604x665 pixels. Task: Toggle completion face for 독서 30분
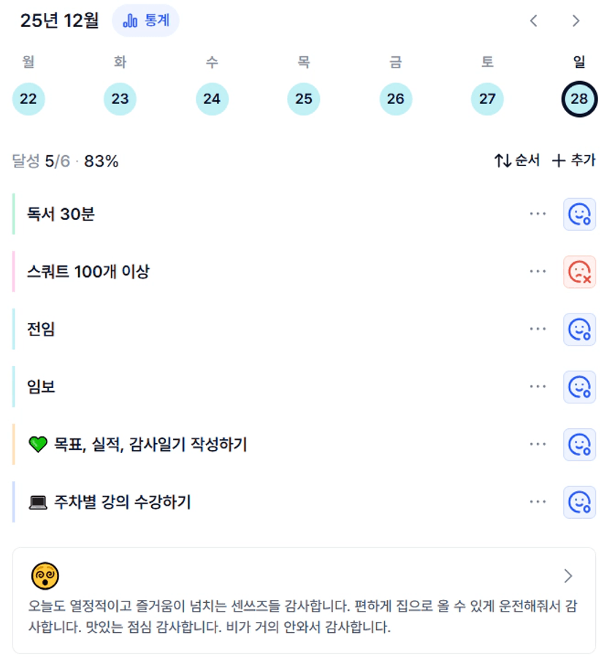pyautogui.click(x=579, y=214)
